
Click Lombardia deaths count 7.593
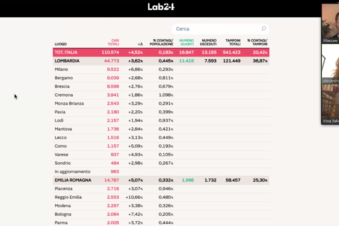[210, 61]
